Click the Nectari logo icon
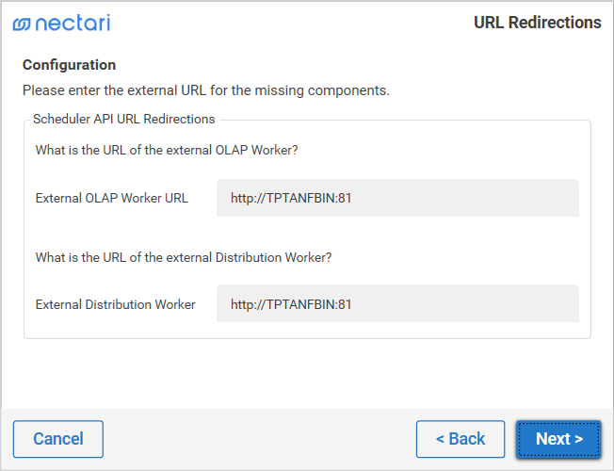 [x=22, y=24]
